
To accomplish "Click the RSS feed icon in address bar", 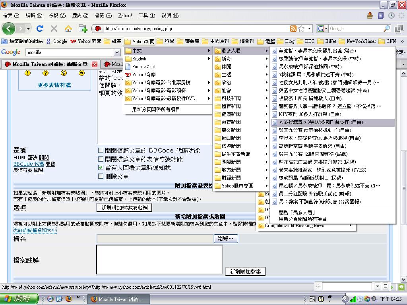I will (x=293, y=29).
